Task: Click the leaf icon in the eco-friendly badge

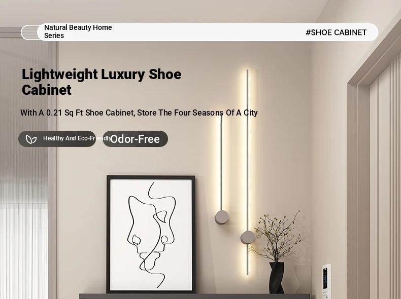Action: coord(31,139)
